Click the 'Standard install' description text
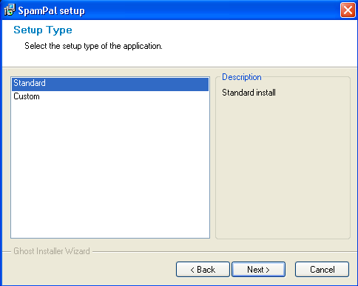358x286 pixels. (249, 93)
